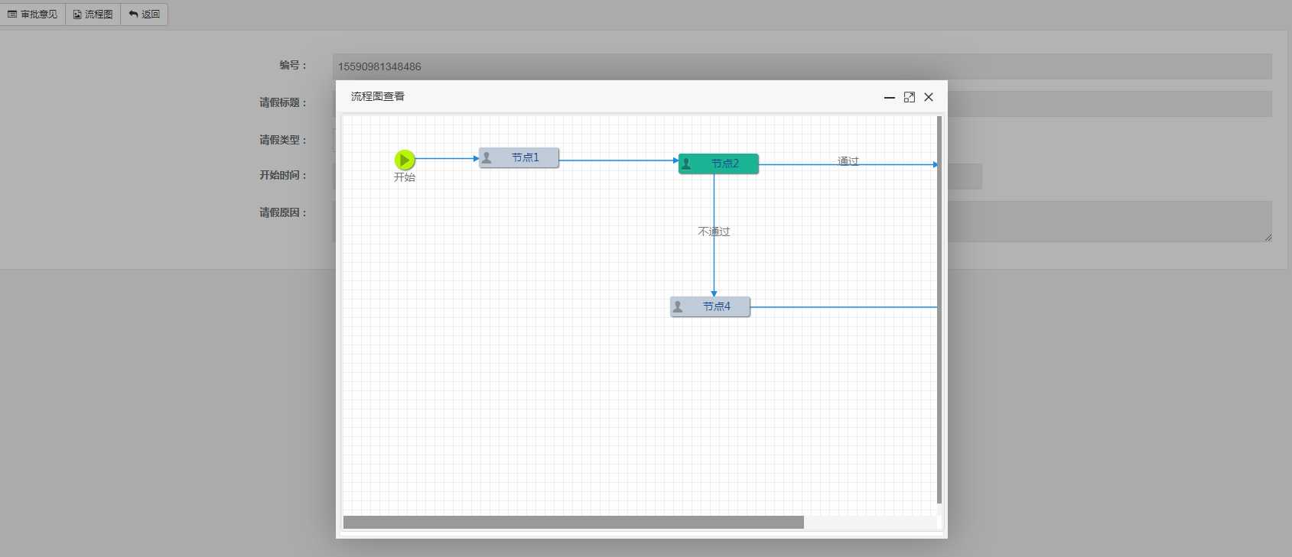Minimize the 流程图查看 dialog

click(x=890, y=97)
